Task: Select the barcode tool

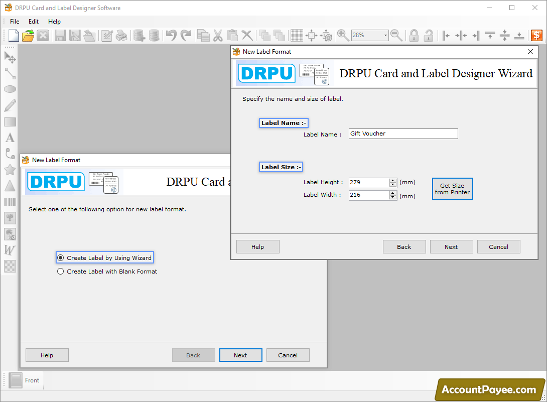Action: point(10,202)
